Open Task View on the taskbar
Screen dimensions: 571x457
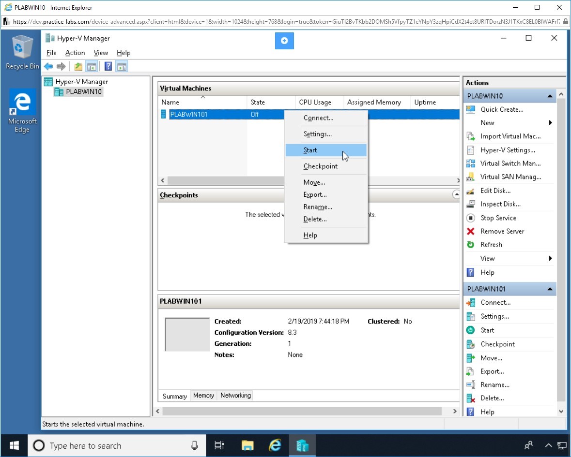click(219, 445)
